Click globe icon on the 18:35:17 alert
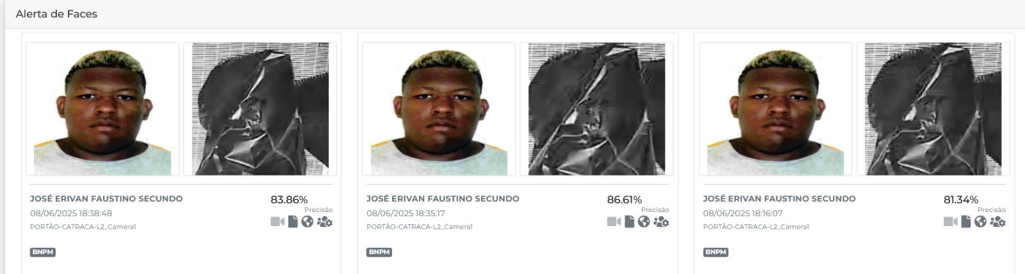1025x274 pixels. pyautogui.click(x=644, y=222)
